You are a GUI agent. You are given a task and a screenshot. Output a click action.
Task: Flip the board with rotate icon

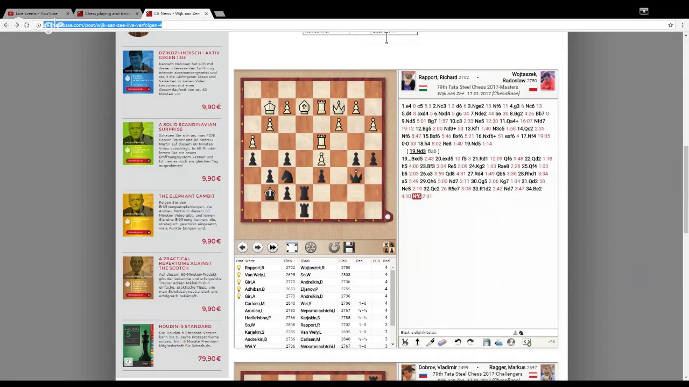coord(334,247)
